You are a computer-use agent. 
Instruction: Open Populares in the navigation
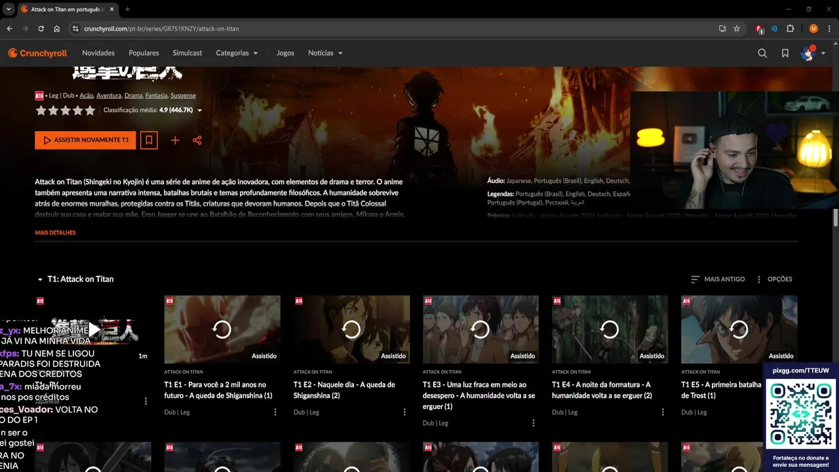point(144,53)
